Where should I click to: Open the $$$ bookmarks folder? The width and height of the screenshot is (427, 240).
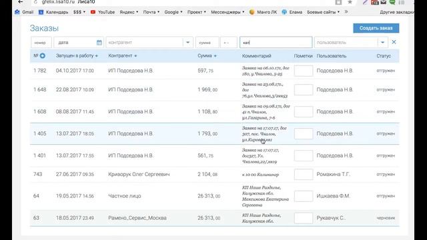(79, 12)
